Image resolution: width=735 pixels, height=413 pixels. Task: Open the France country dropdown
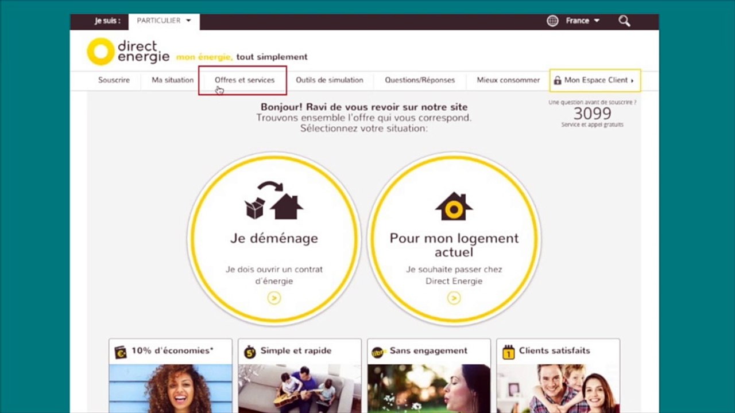click(x=582, y=21)
